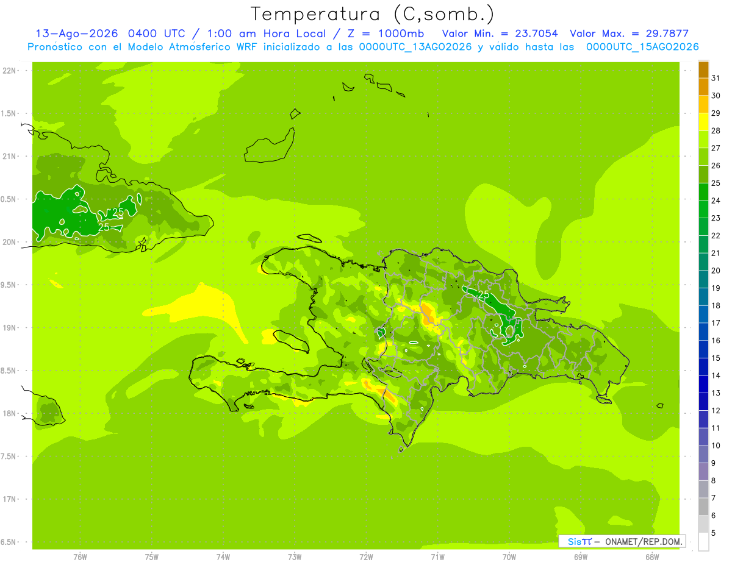Pick the yellow legend swatch between 28 and 29
The image size is (732, 565).
(703, 122)
